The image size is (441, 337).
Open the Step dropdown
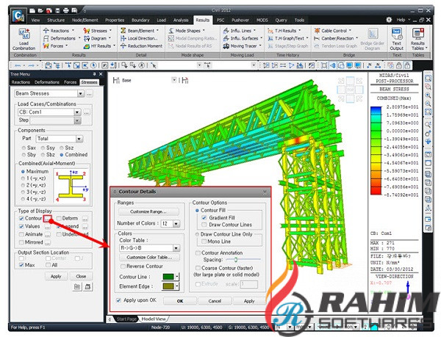77,120
